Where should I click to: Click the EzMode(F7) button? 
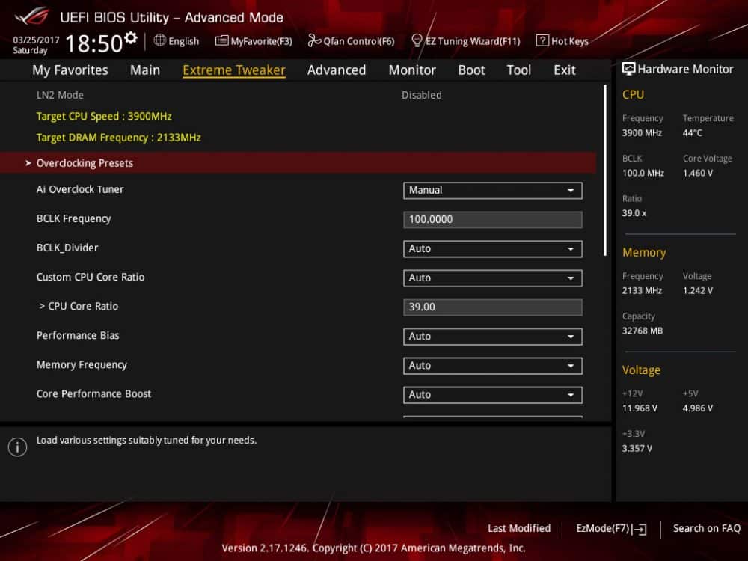611,529
